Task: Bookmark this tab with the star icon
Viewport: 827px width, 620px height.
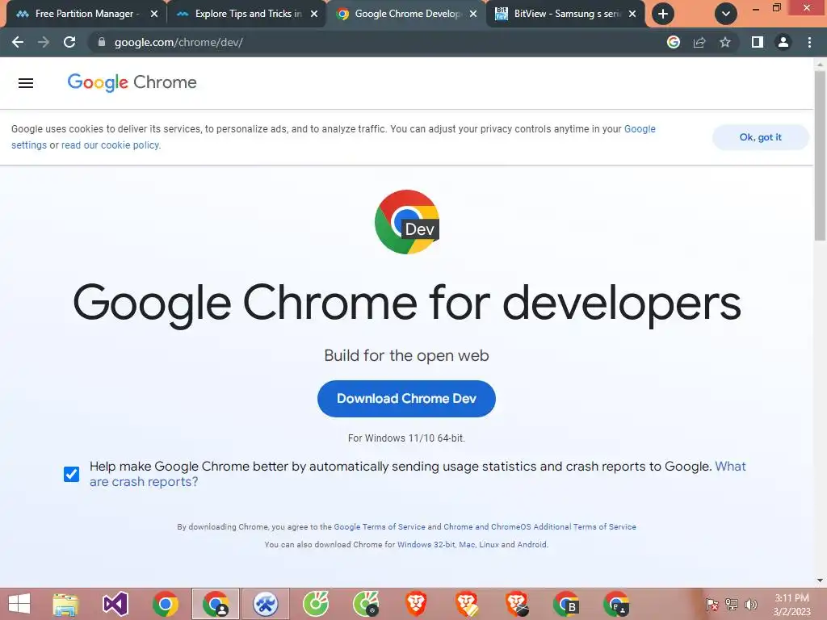Action: [725, 42]
